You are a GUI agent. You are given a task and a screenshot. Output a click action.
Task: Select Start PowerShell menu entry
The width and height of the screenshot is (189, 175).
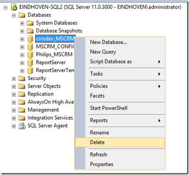click(120, 108)
